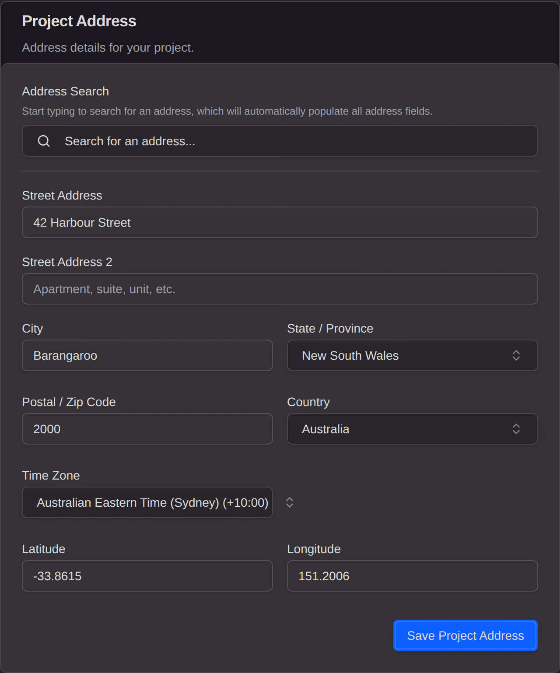Click the Street Address label
560x673 pixels.
click(x=62, y=195)
